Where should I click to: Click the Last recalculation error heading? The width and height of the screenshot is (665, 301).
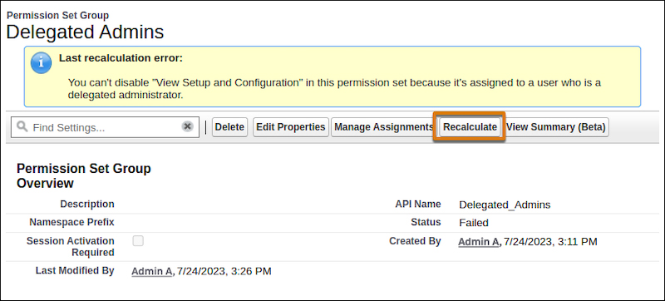click(121, 58)
